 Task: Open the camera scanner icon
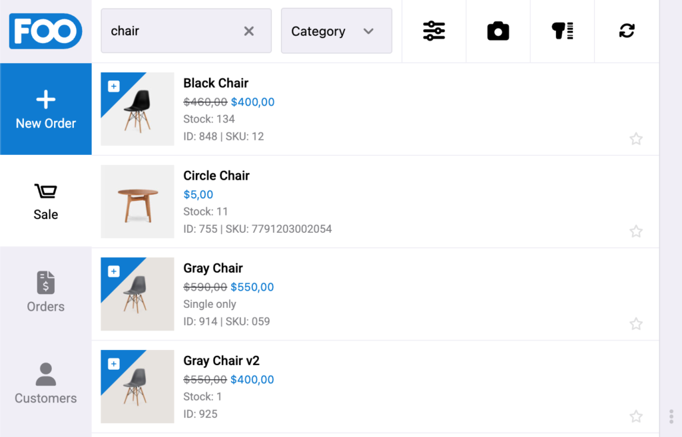pos(498,31)
